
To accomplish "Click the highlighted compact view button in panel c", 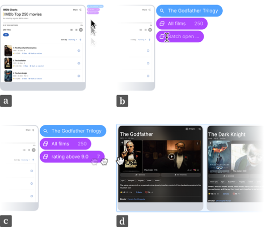I will click(x=34, y=150).
